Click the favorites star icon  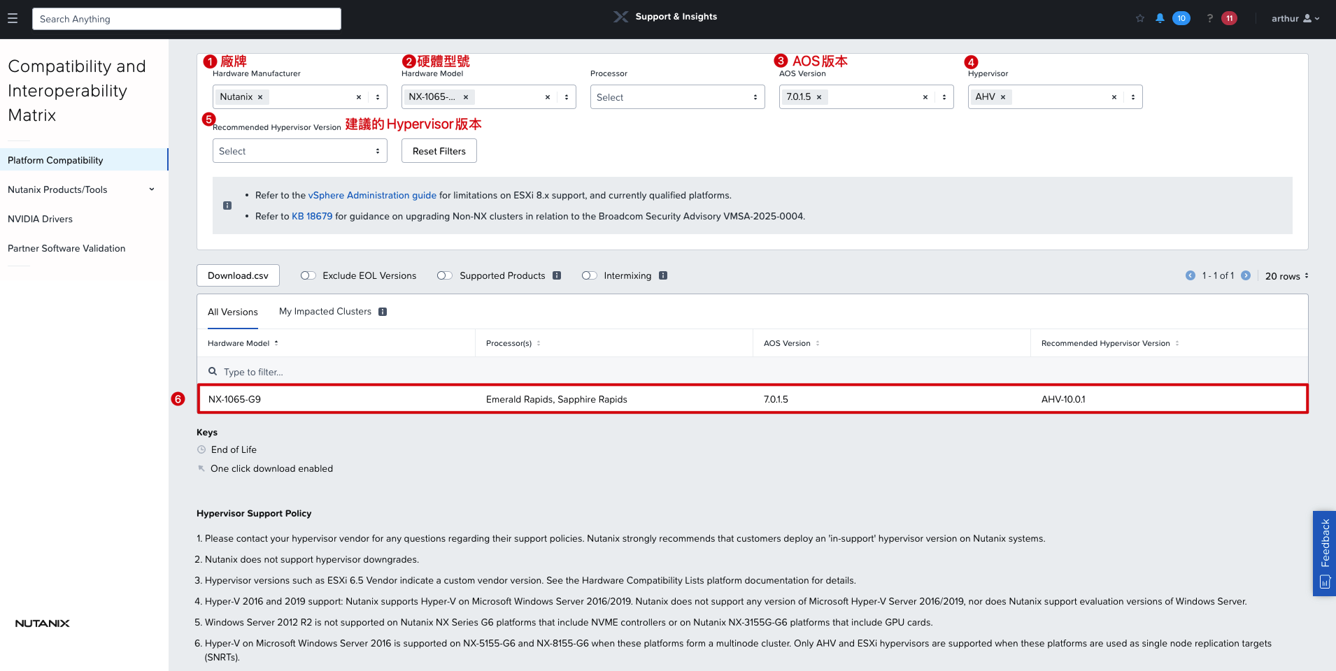(x=1140, y=18)
